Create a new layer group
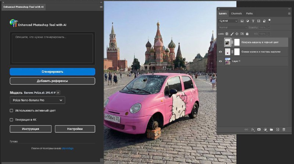Viewport: 294px width, 164px height. (271, 130)
